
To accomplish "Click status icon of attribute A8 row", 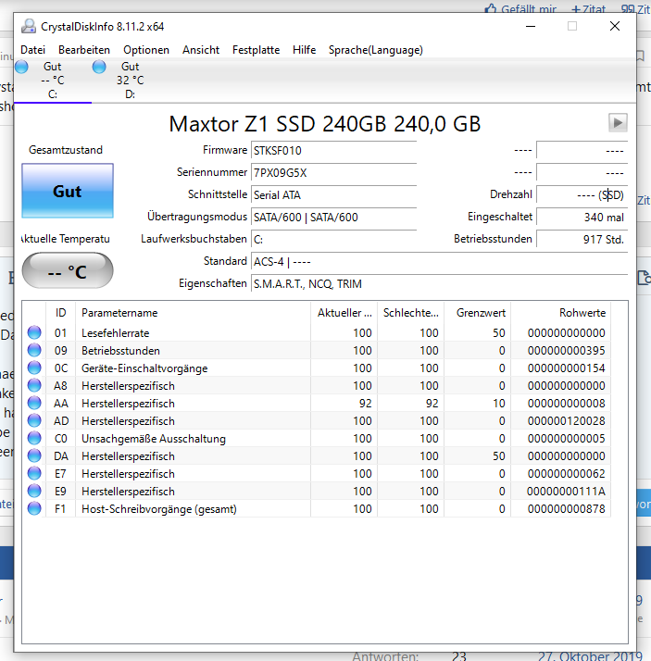I will (34, 385).
